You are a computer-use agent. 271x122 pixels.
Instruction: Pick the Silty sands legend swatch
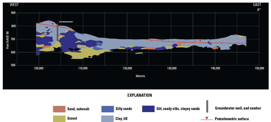tap(107, 109)
